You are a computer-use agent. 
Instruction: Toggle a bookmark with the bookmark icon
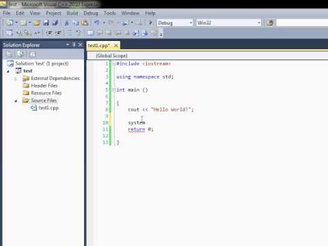coord(90,33)
